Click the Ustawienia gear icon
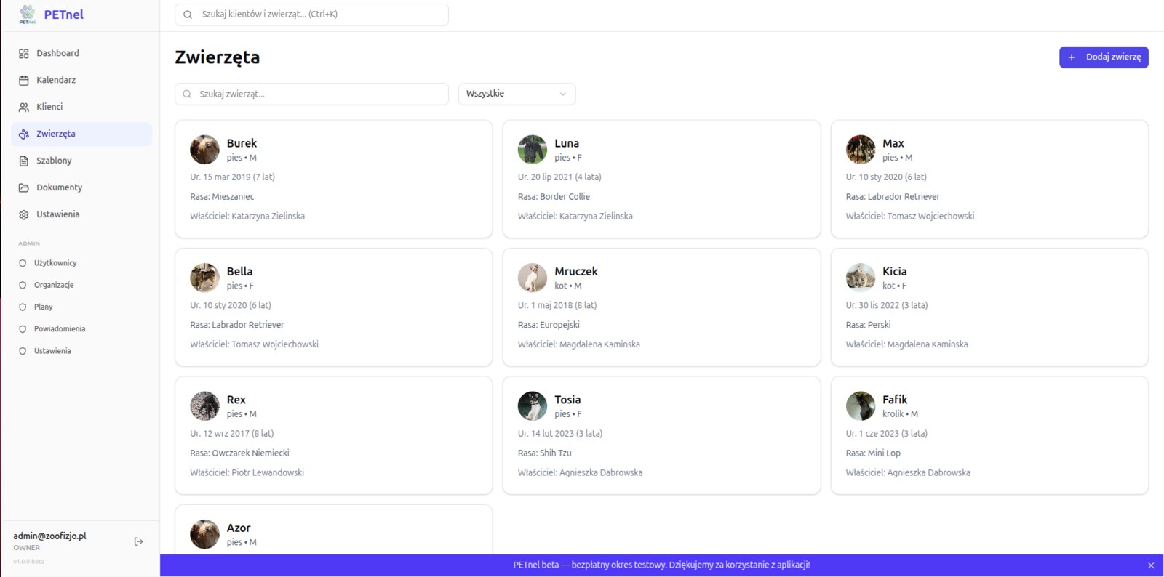1164x577 pixels. (24, 215)
